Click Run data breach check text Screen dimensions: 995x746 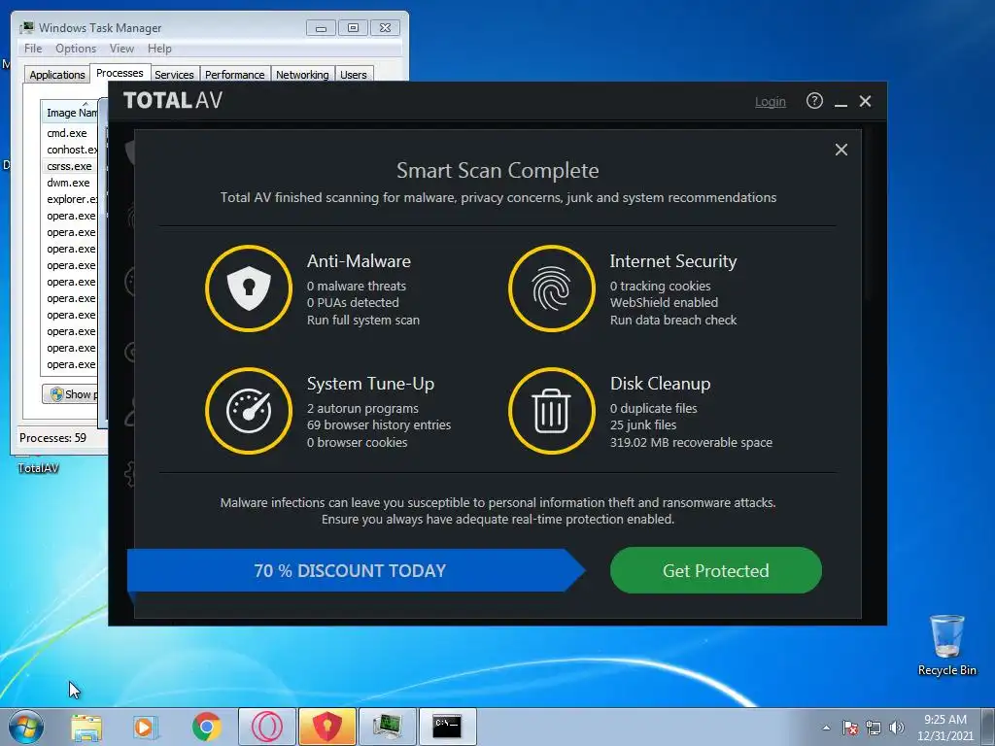[x=673, y=320]
